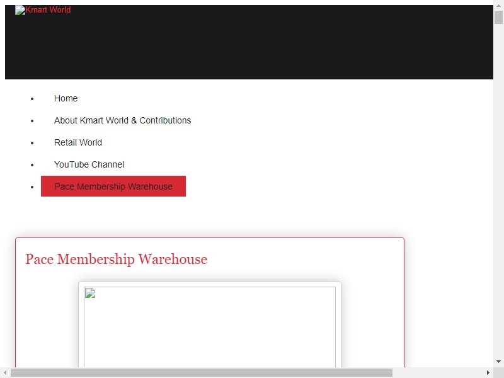Click the vertical scrollbar down arrow
The height and width of the screenshot is (378, 504).
[498, 362]
